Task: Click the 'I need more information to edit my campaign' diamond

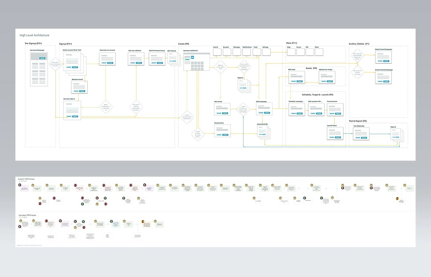Action: [244, 67]
